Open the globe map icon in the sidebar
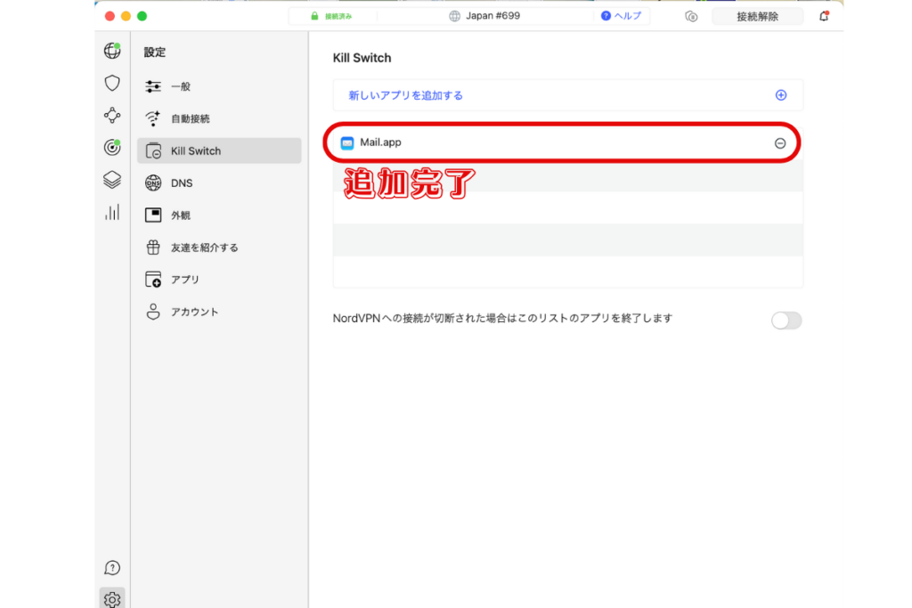This screenshot has width=912, height=608. coord(112,51)
